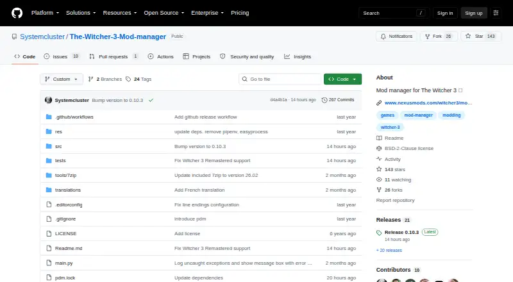Open the Platform menu

(45, 13)
